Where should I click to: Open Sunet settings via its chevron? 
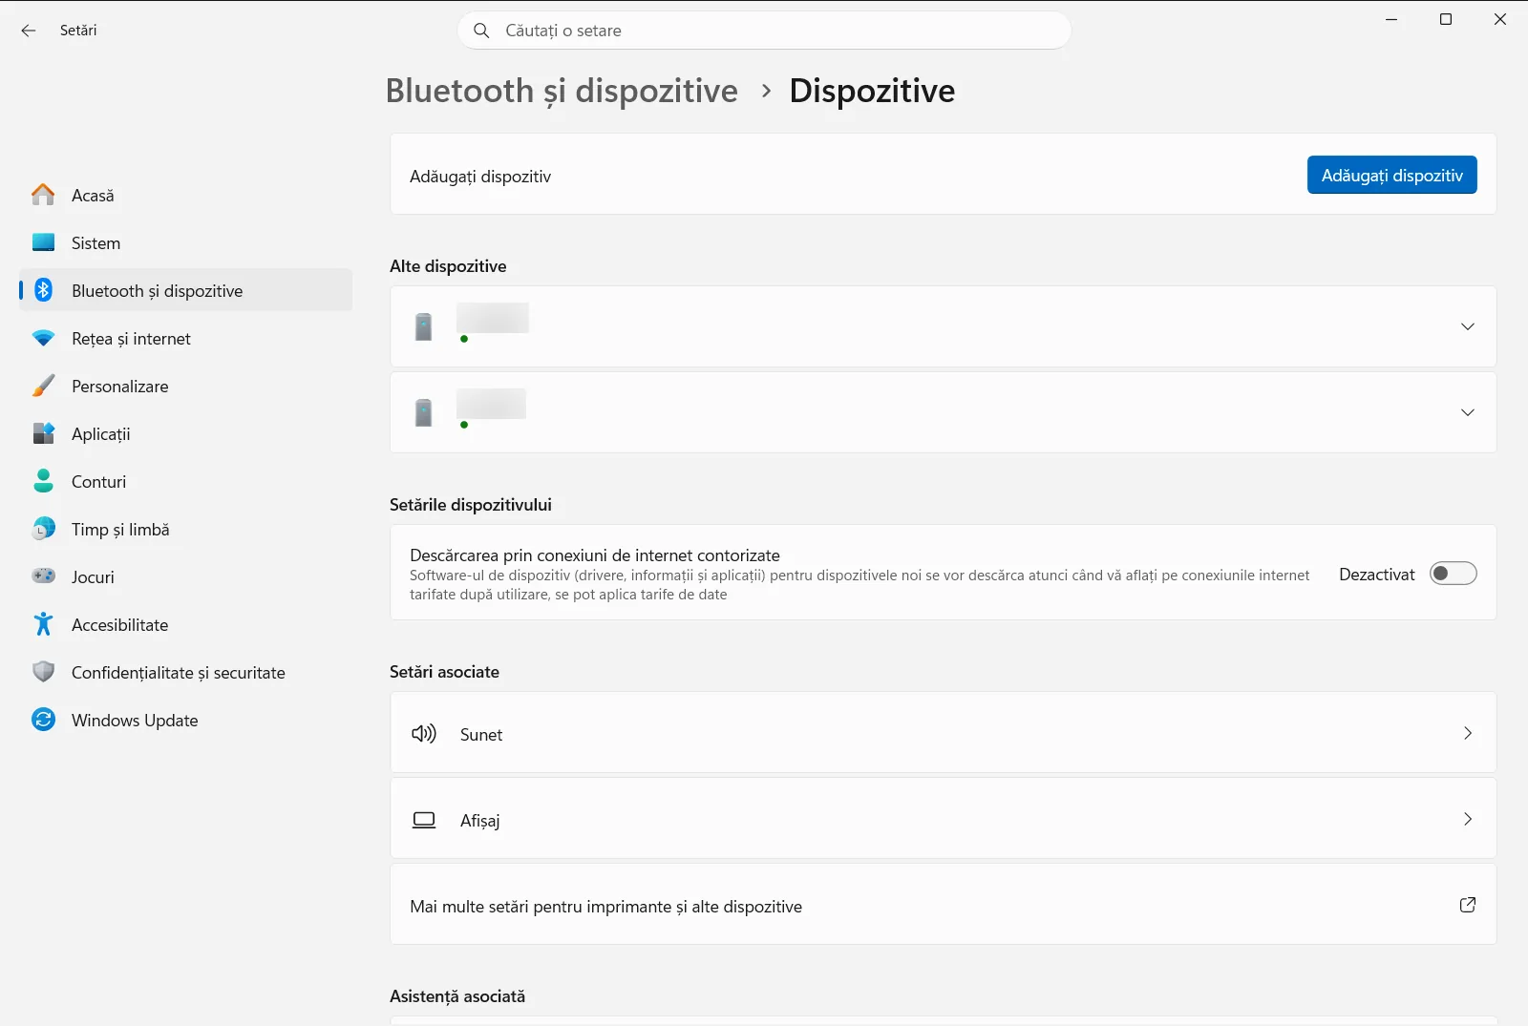coord(1468,733)
